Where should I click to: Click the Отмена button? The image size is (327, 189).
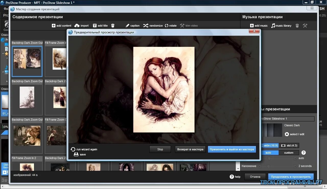tap(255, 177)
